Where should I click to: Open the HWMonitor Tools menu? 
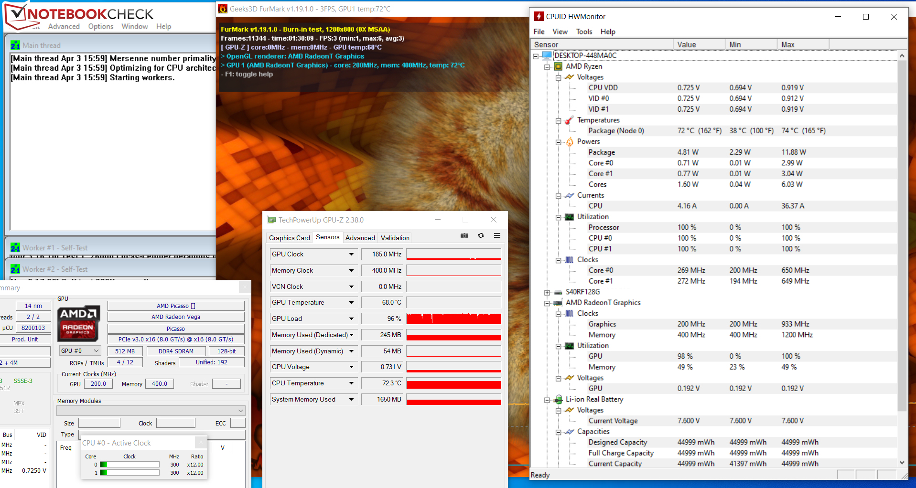(x=584, y=32)
